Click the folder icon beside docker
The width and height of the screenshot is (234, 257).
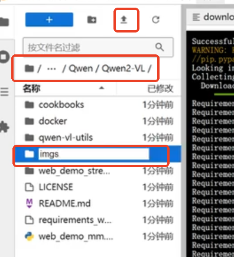[30, 121]
